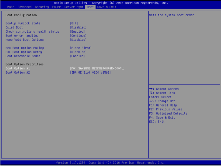Select the Server Mgmt tab
Image resolution: width=221 pixels, height=166 pixels.
[74, 7]
